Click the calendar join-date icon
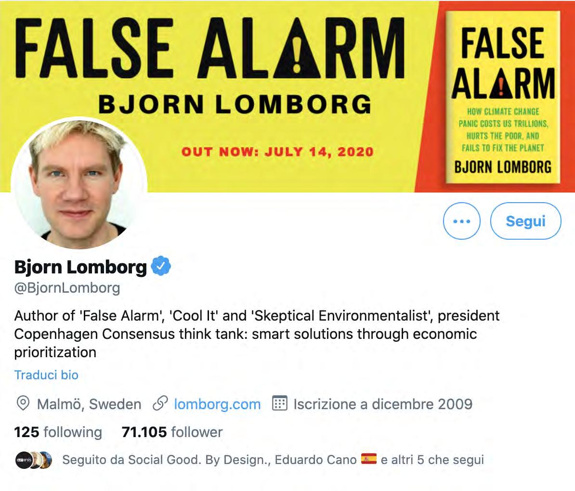This screenshot has height=491, width=575. [279, 403]
